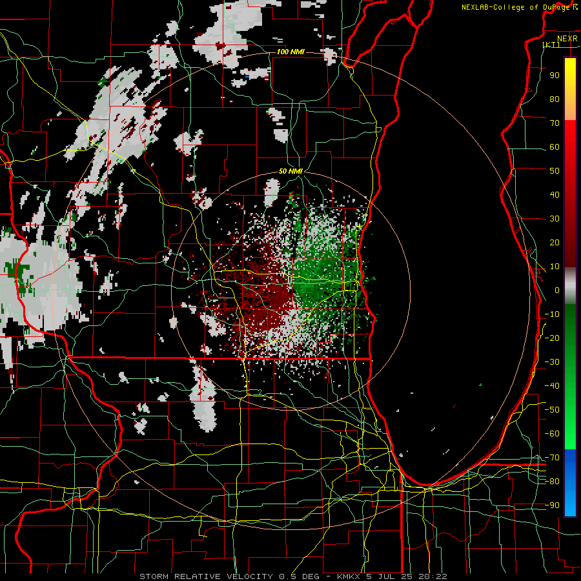Click the -20 value on the velocity scale
581x581 pixels.
coord(552,338)
